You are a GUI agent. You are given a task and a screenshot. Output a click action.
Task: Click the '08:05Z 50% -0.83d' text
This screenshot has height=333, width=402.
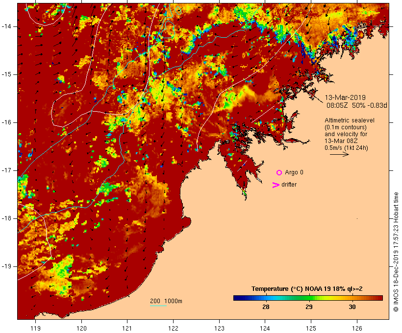[356, 105]
